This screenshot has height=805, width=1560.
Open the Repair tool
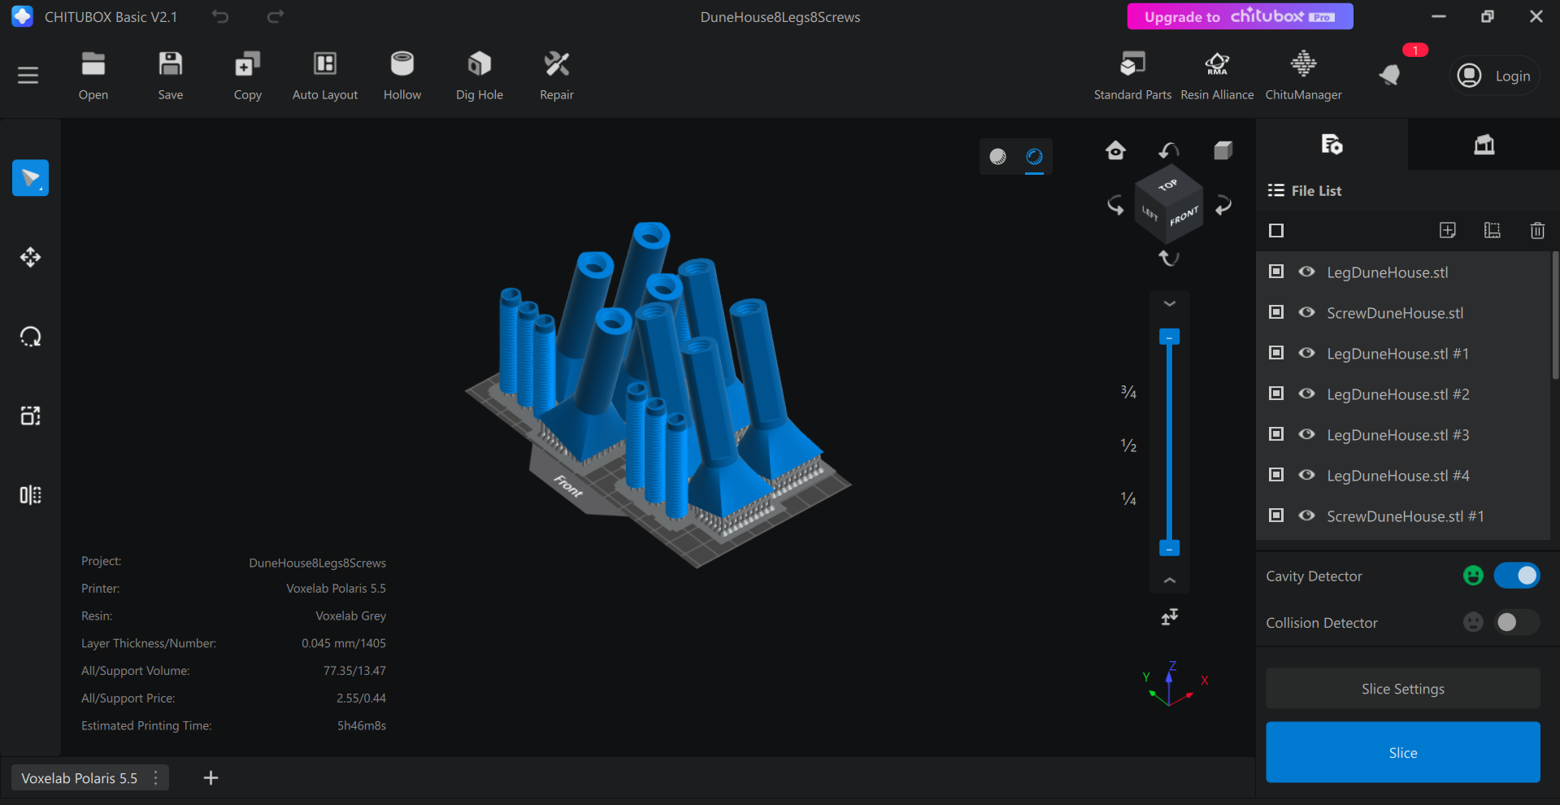pyautogui.click(x=557, y=76)
